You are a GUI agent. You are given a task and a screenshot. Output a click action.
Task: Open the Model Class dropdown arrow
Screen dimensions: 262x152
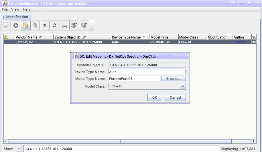[x=183, y=86]
